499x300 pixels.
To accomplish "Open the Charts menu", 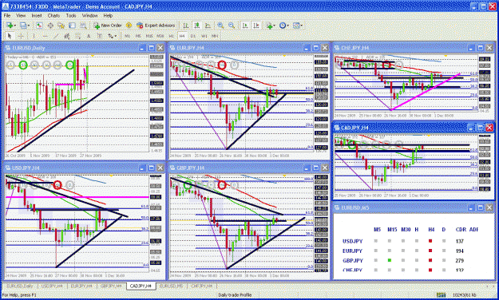I will click(x=53, y=15).
